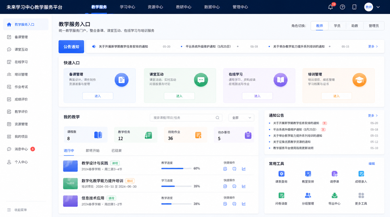Click the speaker icon in announcement bar
390x217 pixels.
(94, 46)
